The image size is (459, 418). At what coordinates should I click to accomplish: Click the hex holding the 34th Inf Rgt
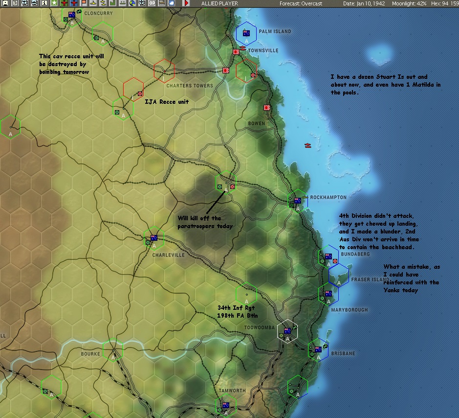coord(246,294)
